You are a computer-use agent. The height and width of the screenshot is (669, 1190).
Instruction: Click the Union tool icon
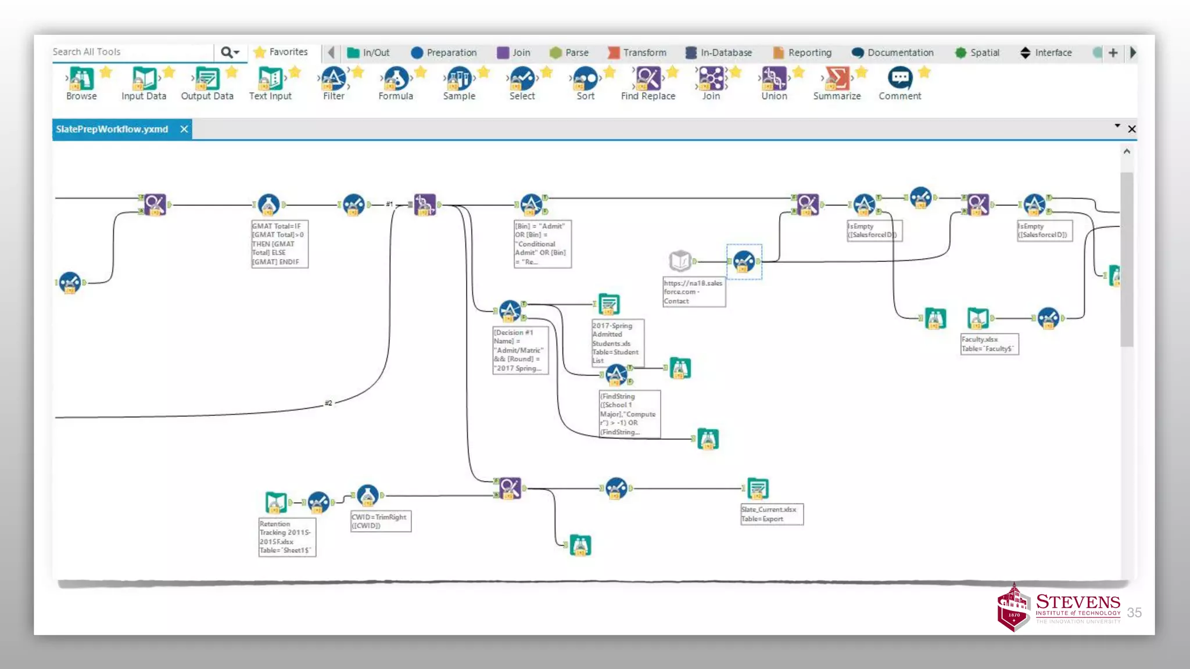[774, 78]
